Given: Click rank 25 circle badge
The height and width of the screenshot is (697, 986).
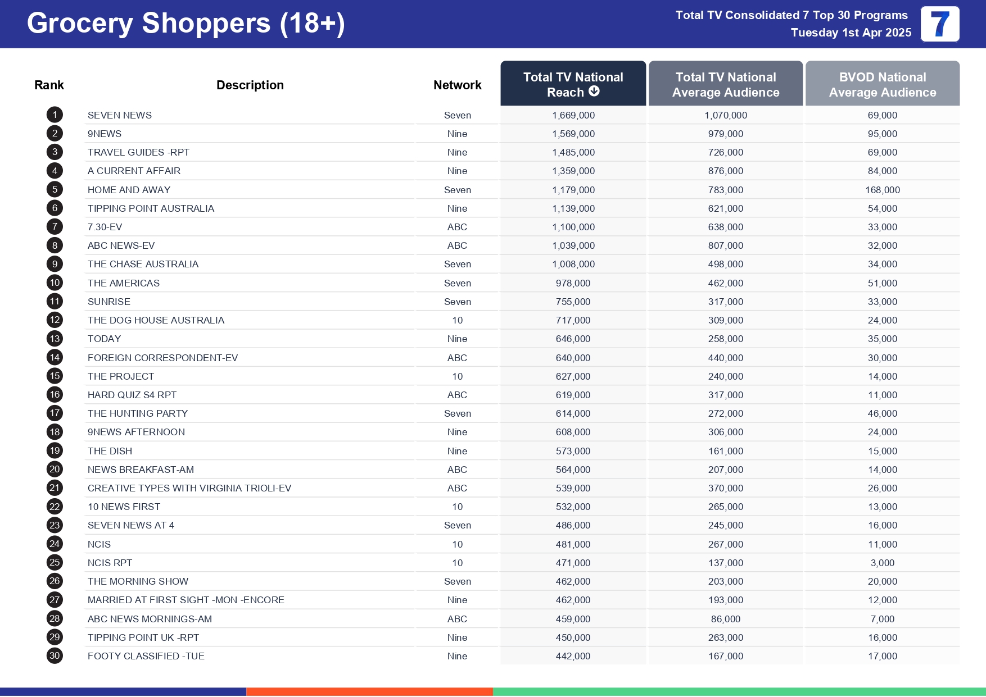Looking at the screenshot, I should coord(55,563).
